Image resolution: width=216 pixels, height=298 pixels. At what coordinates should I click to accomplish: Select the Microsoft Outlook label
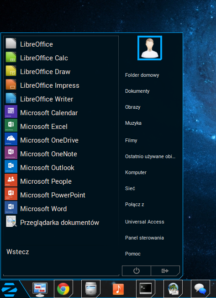pos(47,167)
